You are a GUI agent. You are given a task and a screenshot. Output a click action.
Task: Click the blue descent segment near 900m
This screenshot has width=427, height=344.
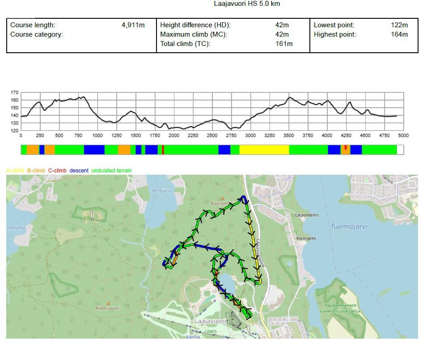coord(94,150)
